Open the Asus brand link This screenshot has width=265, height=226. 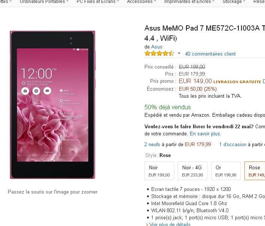click(156, 47)
